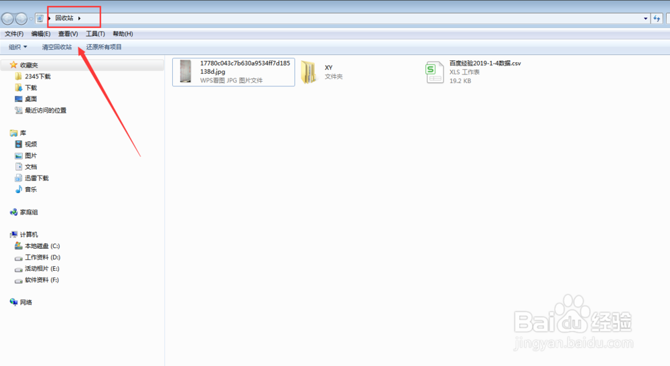Click the Forward navigation arrow button
Image resolution: width=670 pixels, height=366 pixels.
pos(21,18)
